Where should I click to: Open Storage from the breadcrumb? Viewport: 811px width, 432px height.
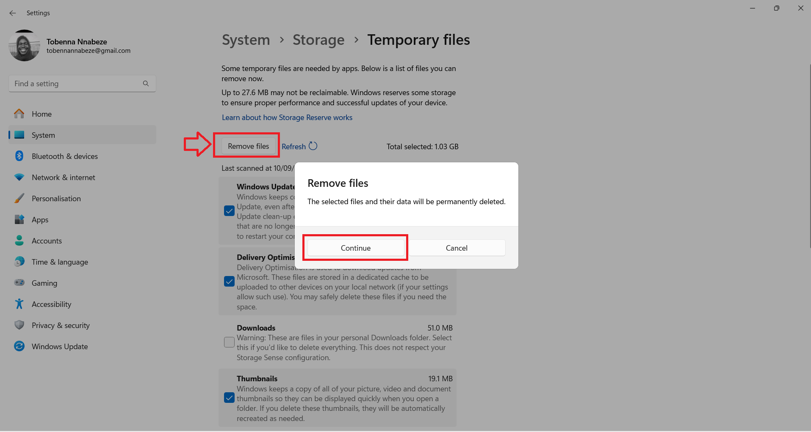tap(318, 40)
